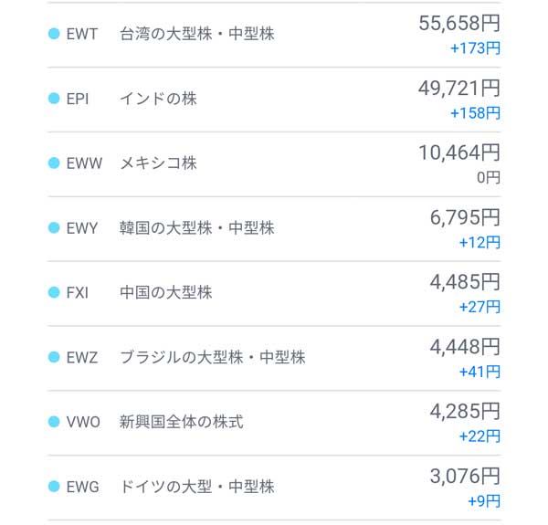The height and width of the screenshot is (525, 548).
Task: Click the EWG ticker label
Action: (83, 488)
